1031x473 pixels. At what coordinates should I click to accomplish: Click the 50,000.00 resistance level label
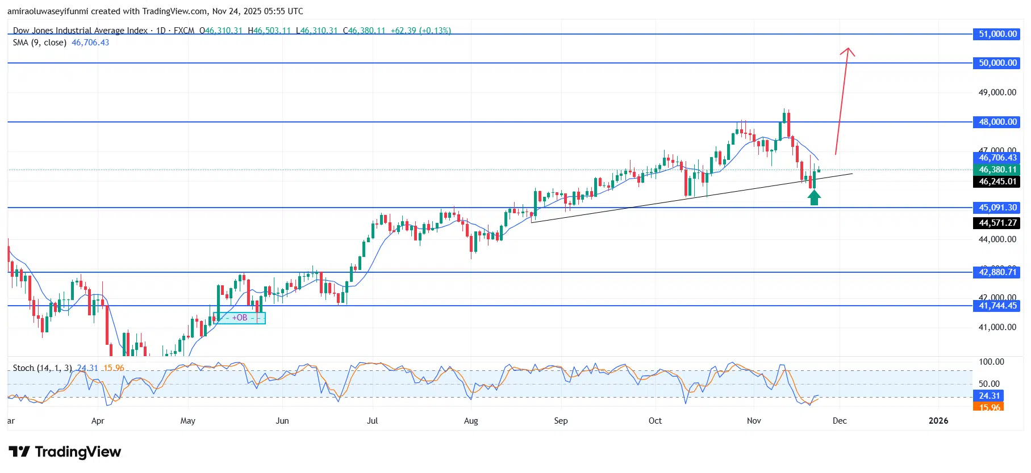[997, 63]
